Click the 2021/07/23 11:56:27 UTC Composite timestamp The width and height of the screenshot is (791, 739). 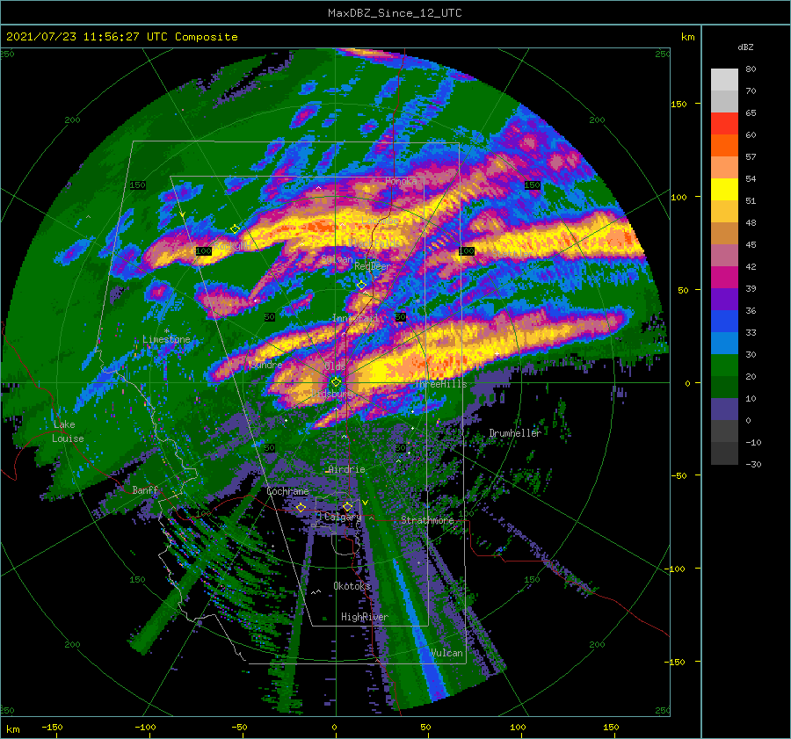click(x=121, y=37)
